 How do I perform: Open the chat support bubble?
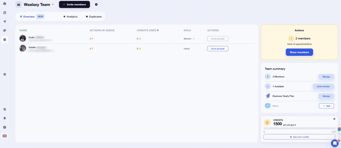(335, 143)
